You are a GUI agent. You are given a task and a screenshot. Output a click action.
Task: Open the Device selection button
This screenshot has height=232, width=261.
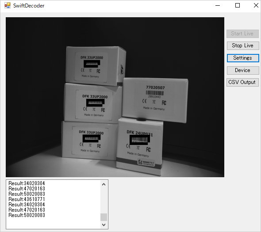coord(243,70)
